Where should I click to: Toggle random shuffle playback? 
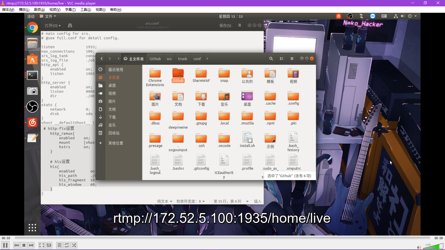point(74,245)
